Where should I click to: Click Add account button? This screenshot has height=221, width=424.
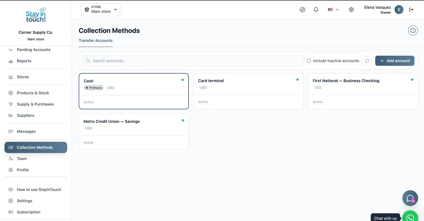coord(395,61)
